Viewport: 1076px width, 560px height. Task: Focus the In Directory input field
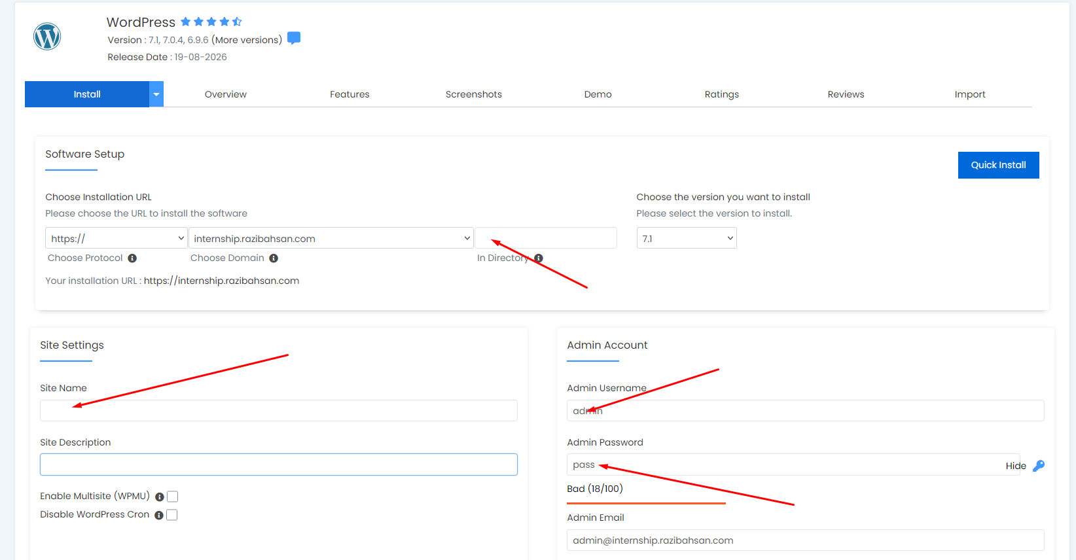coord(546,238)
